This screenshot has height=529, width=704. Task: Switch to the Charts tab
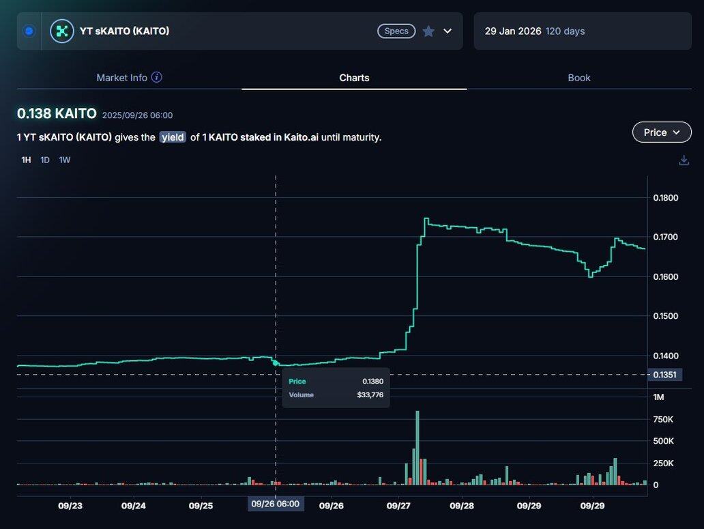pyautogui.click(x=354, y=78)
